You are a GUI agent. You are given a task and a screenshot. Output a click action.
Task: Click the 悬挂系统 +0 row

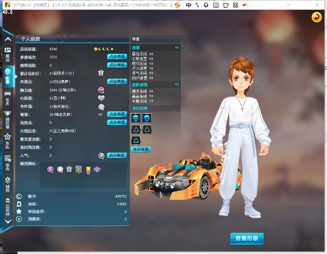click(x=143, y=54)
